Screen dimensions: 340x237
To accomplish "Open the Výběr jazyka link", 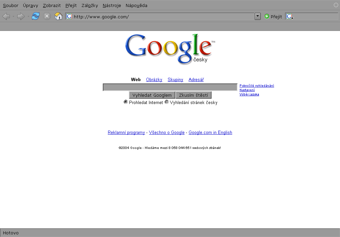I will click(249, 94).
